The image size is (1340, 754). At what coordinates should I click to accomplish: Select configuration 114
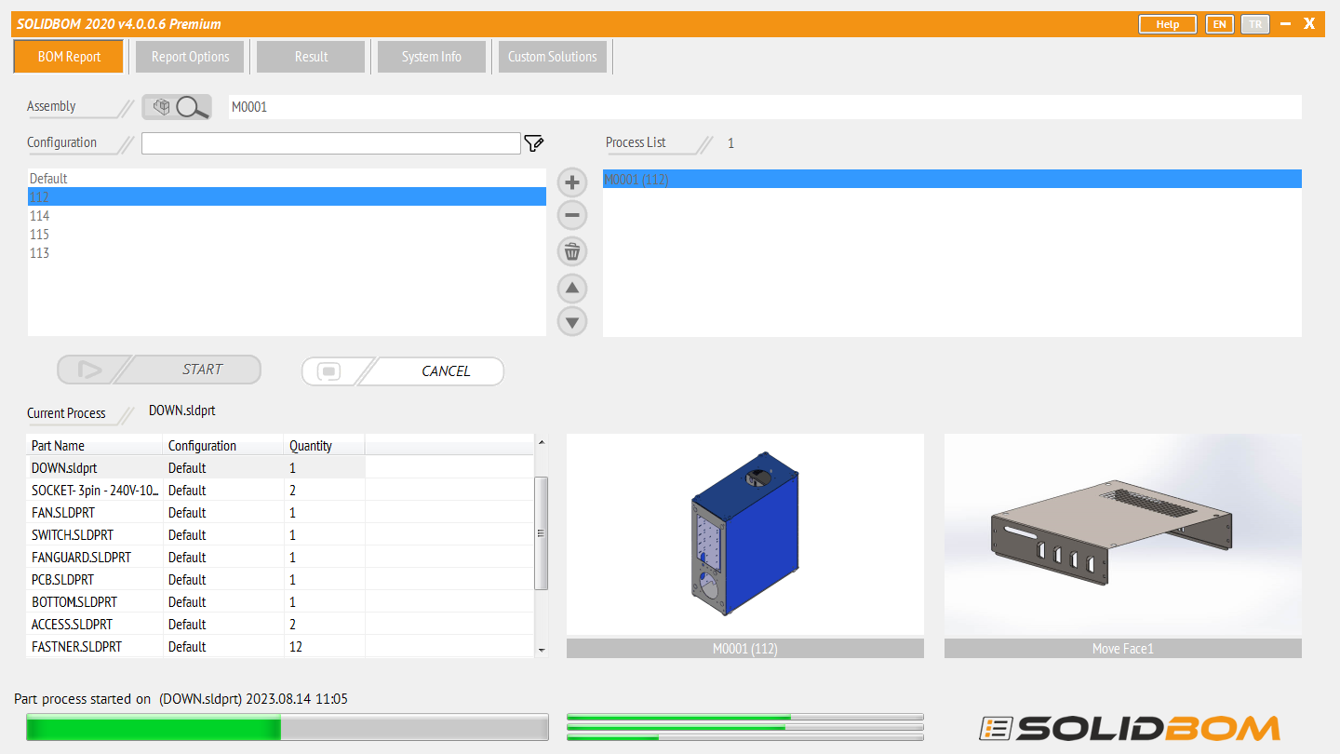click(287, 216)
